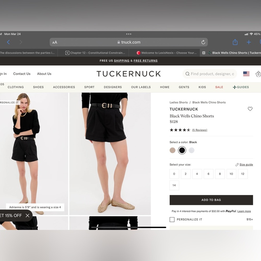The image size is (261, 261).
Task: Click the Shipping link in banner
Action: pyautogui.click(x=122, y=61)
